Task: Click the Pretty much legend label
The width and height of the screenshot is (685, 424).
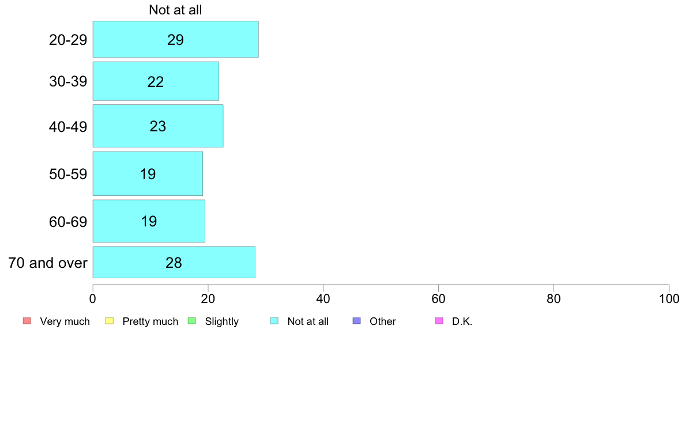Action: [x=150, y=321]
